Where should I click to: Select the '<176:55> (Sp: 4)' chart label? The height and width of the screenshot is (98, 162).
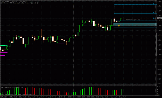(133, 19)
